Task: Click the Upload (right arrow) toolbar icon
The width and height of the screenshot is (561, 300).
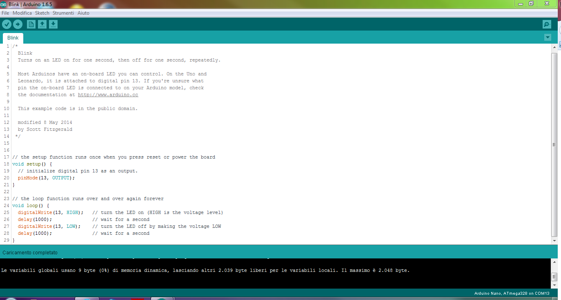Action: (x=18, y=24)
